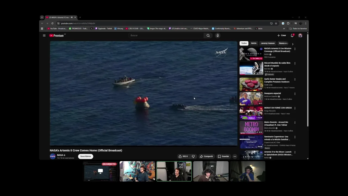
Task: Open options for Artemis II Live Mission Coverage
Action: point(295,49)
